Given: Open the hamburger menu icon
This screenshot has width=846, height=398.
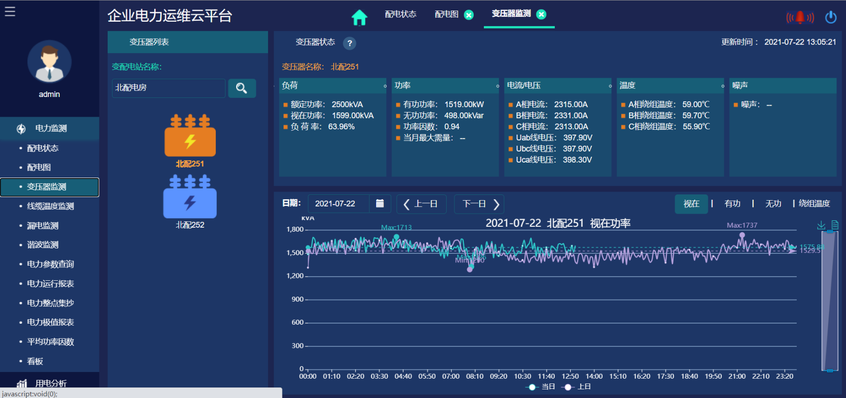Looking at the screenshot, I should [10, 11].
